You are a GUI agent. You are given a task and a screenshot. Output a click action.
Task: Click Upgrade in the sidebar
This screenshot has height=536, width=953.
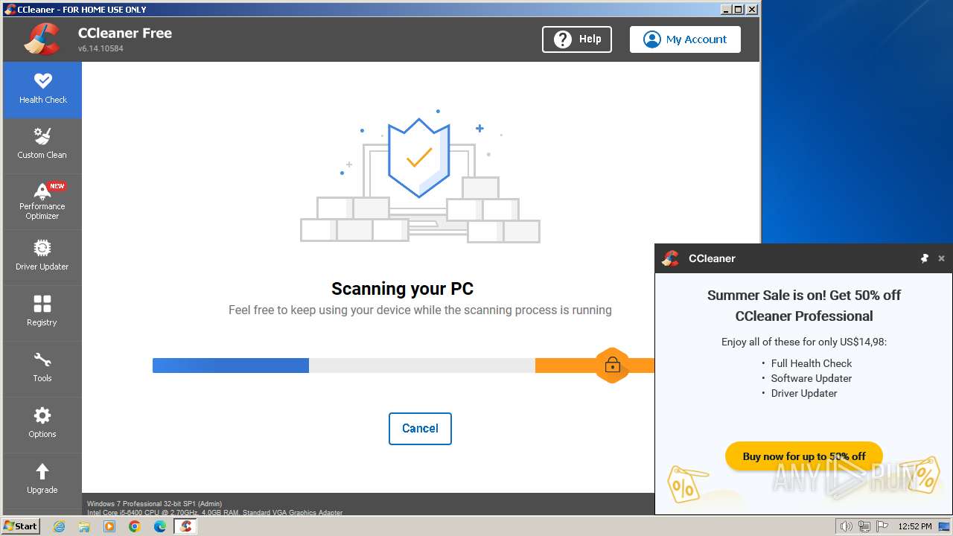(42, 480)
